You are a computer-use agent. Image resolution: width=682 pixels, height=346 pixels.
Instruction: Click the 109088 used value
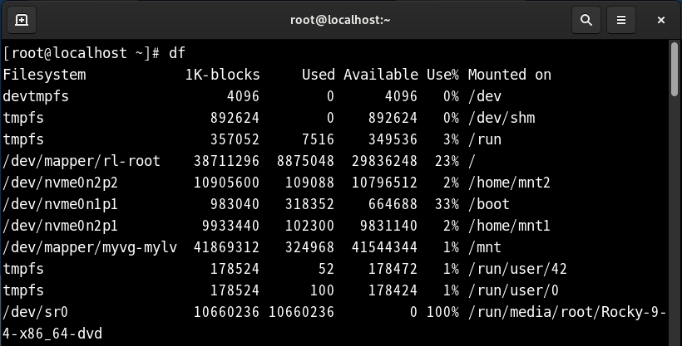(310, 183)
